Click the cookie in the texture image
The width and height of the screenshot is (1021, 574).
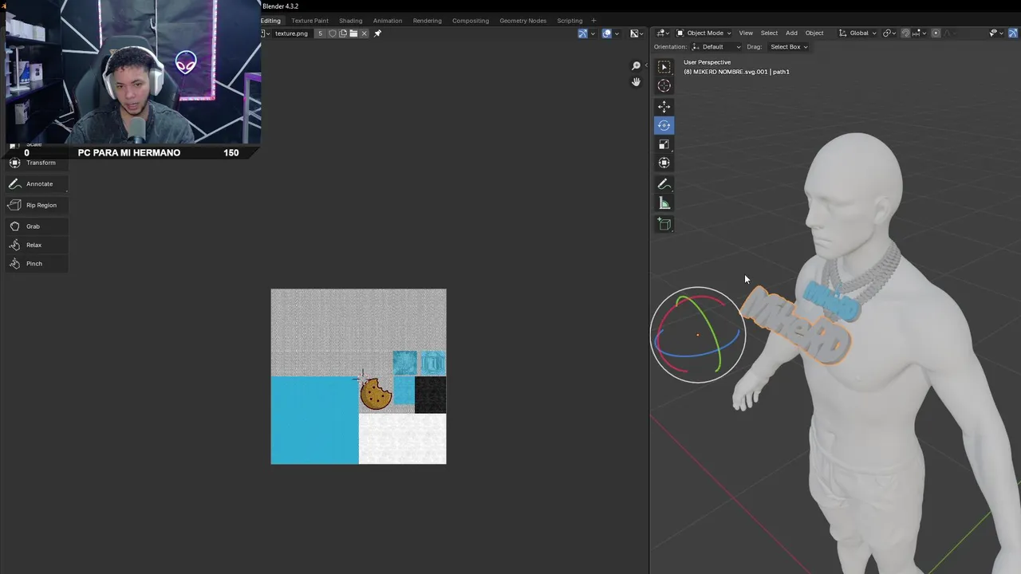tap(375, 394)
